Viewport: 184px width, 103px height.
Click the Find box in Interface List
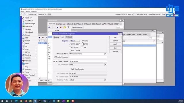[120, 27]
